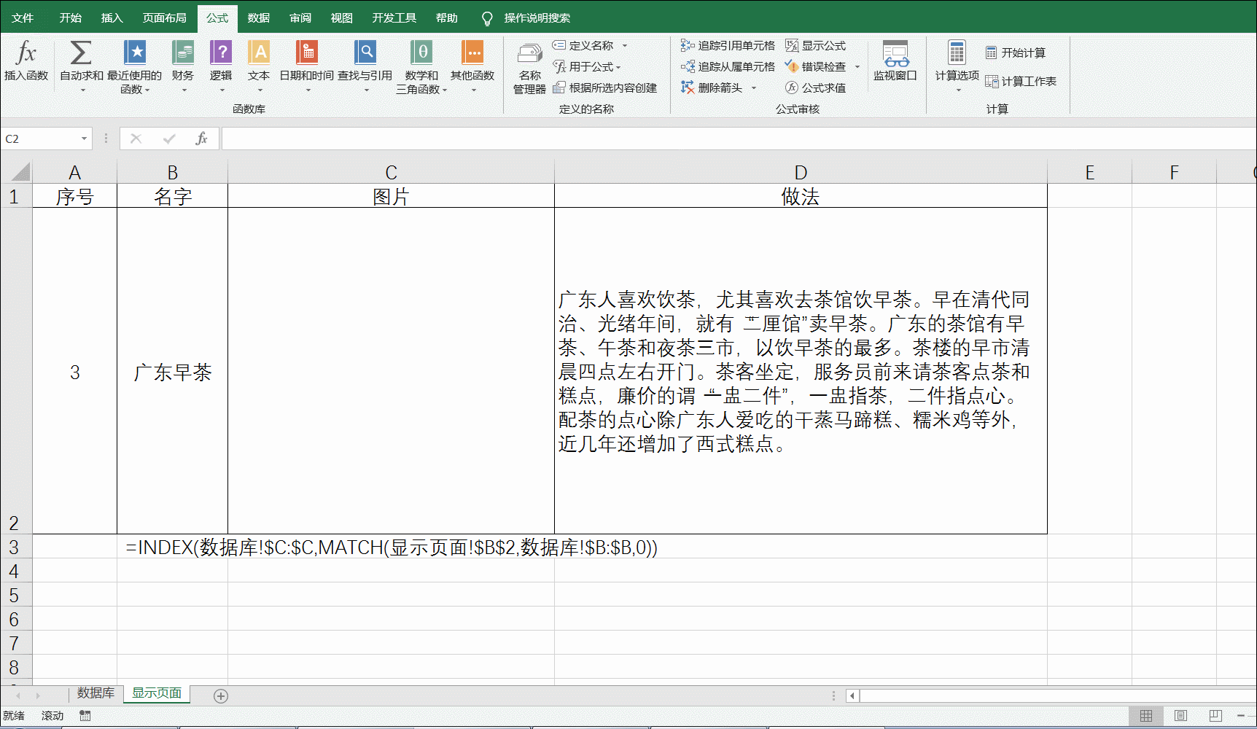Switch to the Data (数据) tab

[259, 17]
